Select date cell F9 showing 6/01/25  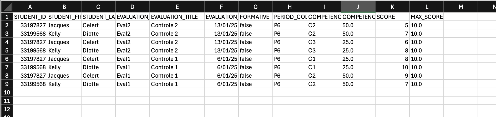221,84
